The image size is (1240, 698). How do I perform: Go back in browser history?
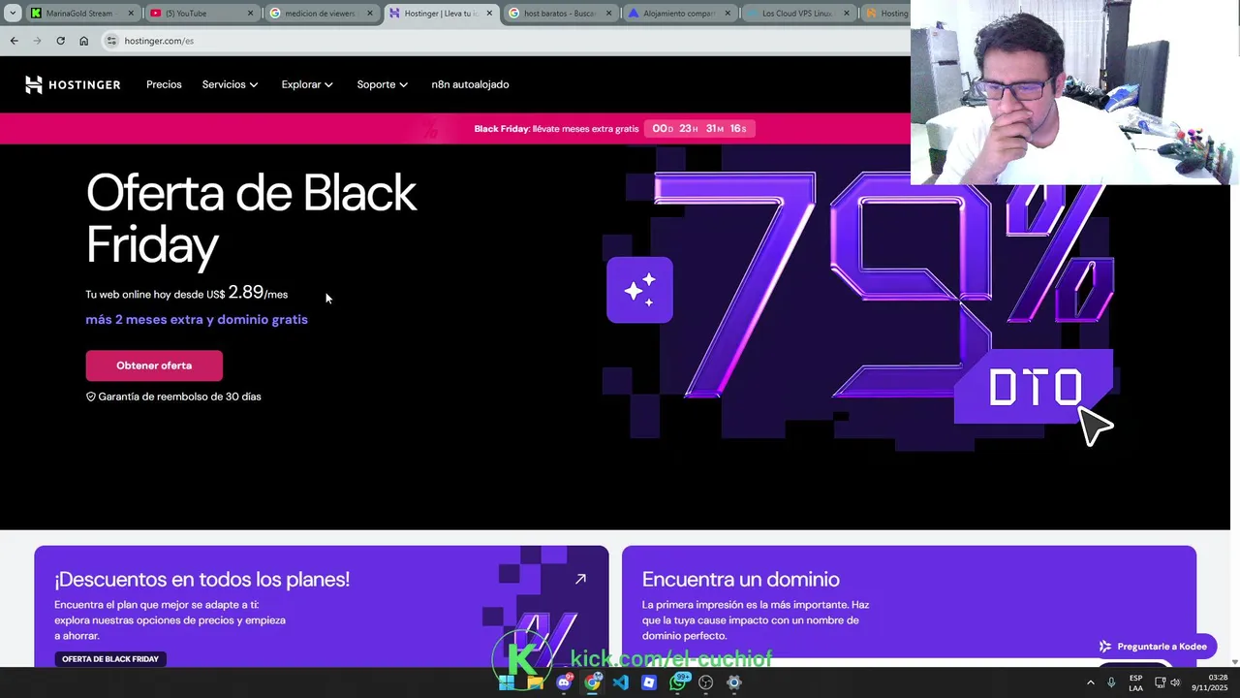[x=14, y=41]
